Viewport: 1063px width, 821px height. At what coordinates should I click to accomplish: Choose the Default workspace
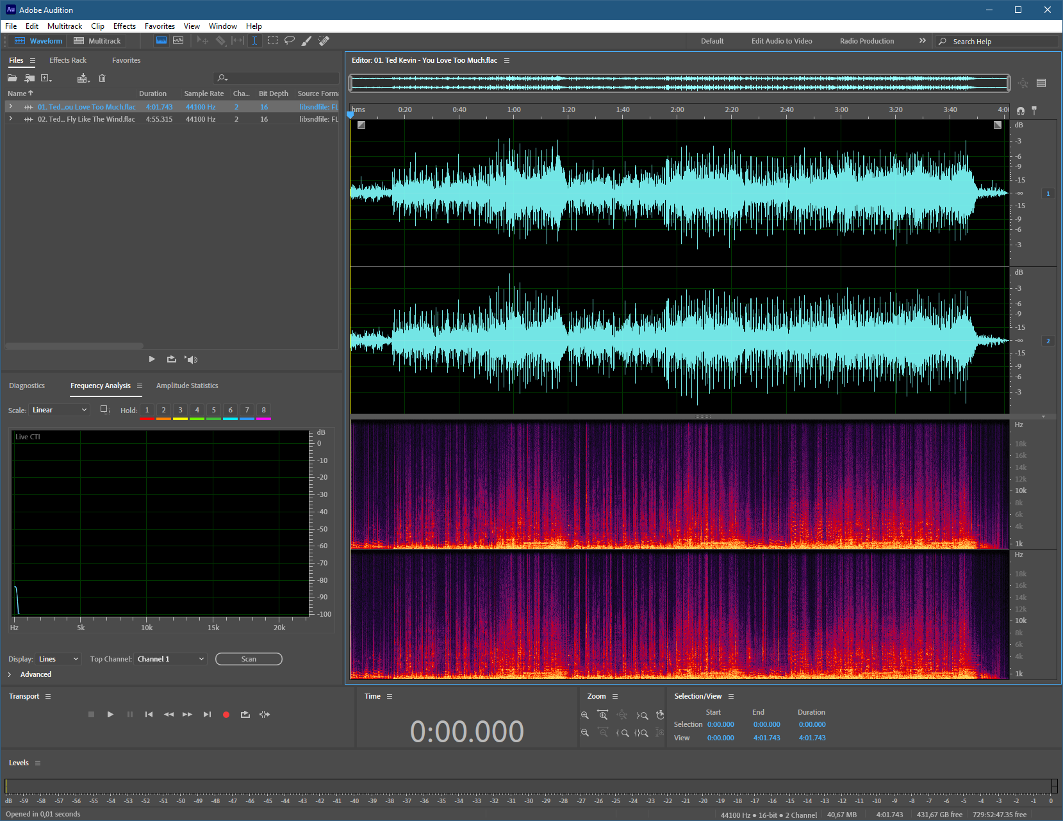tap(712, 41)
